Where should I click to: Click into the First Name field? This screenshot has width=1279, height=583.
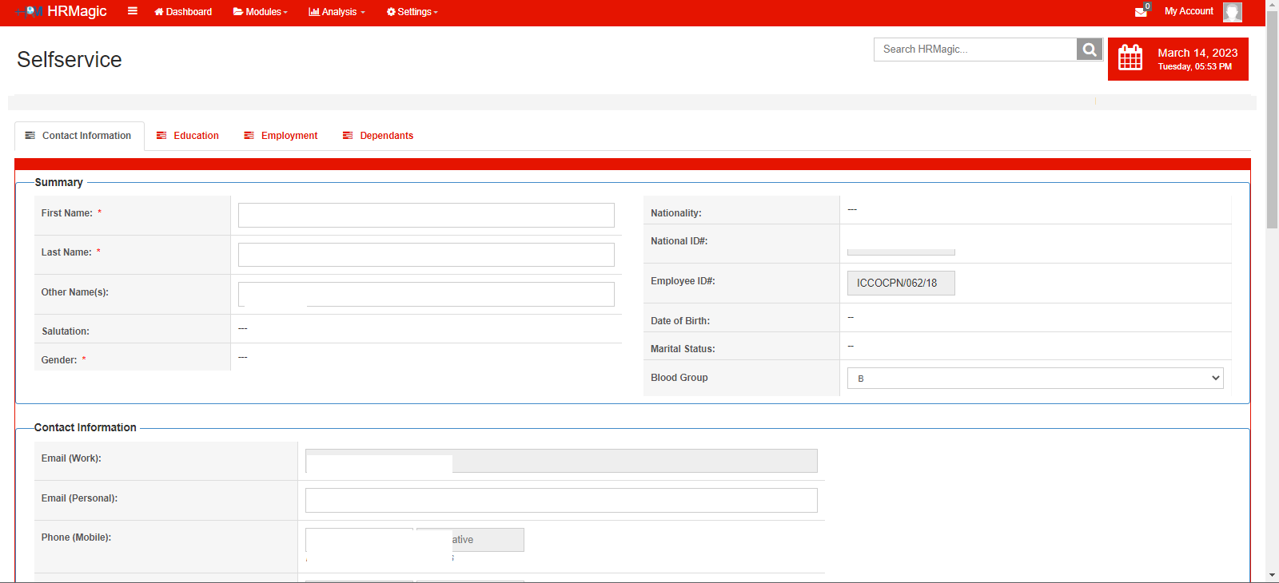[x=426, y=215]
